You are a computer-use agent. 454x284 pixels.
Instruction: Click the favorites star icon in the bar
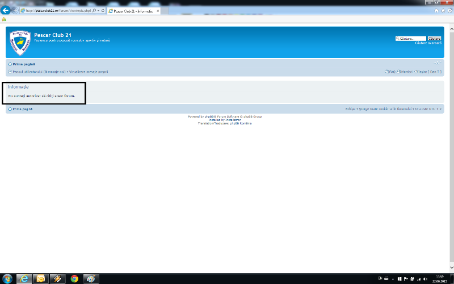tap(4, 18)
